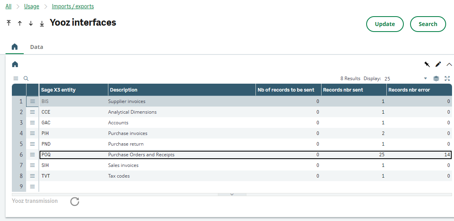Open row menu for SIH row

(x=32, y=165)
